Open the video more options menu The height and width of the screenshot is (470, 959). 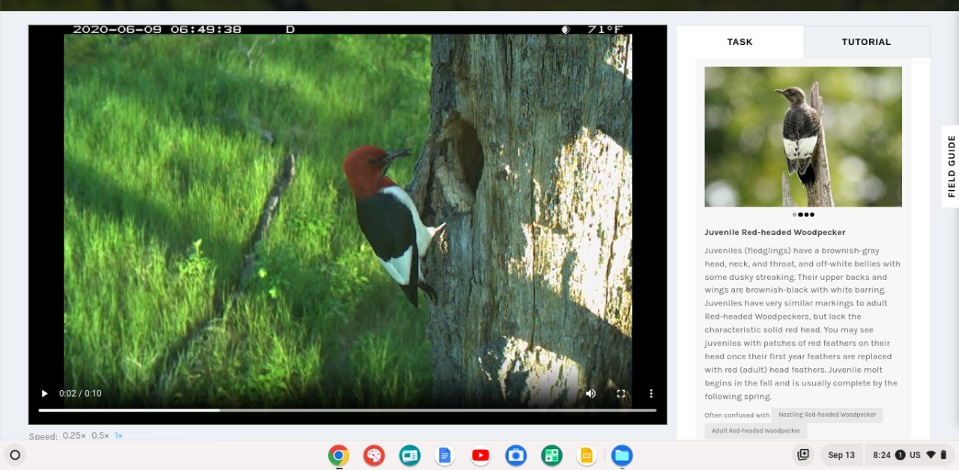coord(651,394)
